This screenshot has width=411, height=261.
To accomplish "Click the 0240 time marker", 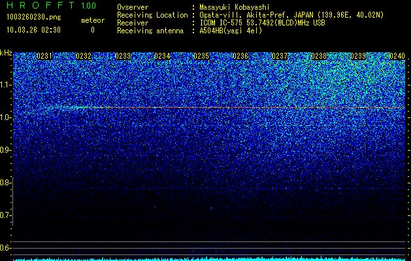I will (x=397, y=56).
